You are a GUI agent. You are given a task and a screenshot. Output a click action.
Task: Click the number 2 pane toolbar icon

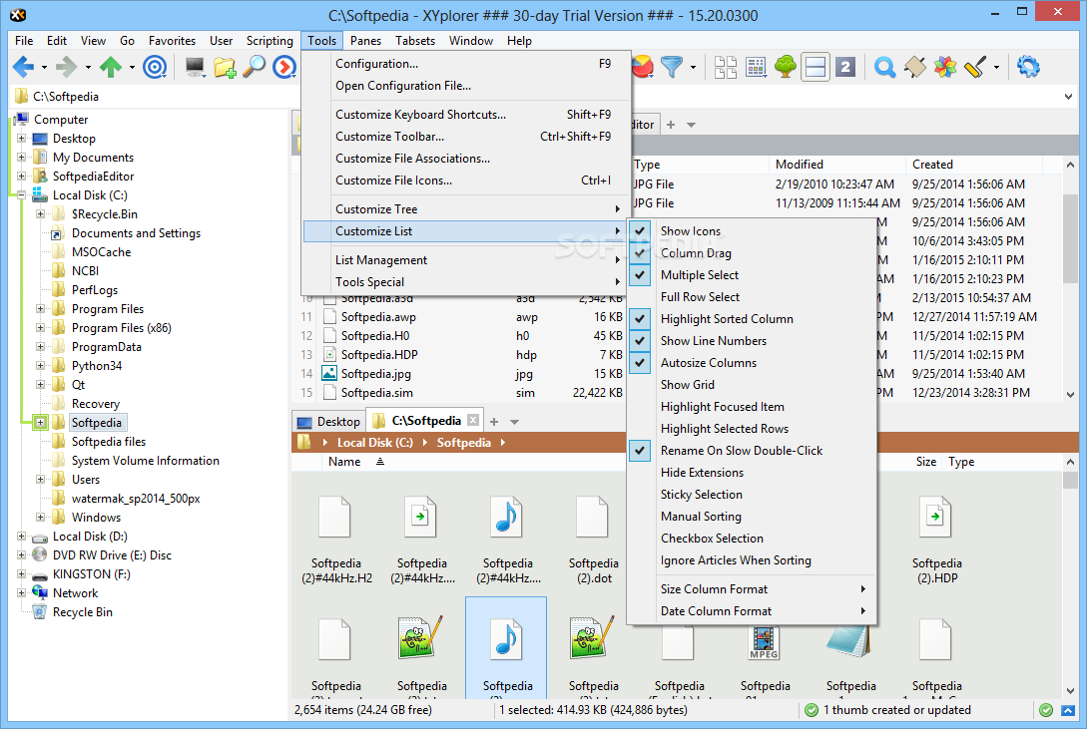click(845, 67)
